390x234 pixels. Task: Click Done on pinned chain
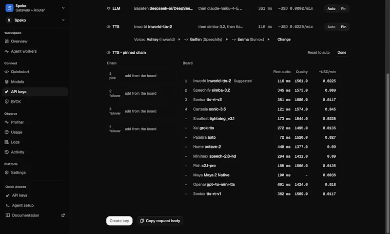pos(342,53)
